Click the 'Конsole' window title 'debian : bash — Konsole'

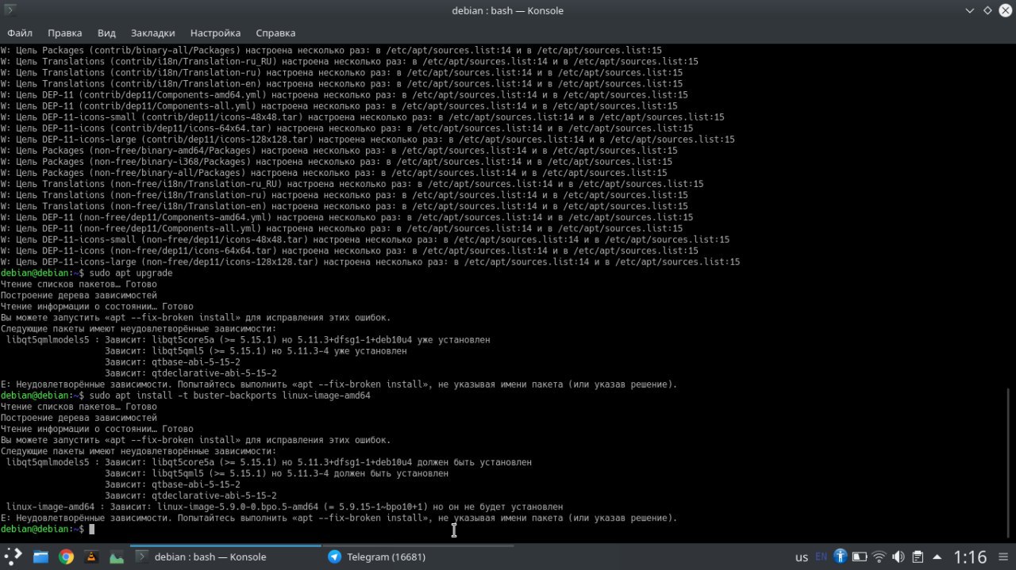coord(507,10)
